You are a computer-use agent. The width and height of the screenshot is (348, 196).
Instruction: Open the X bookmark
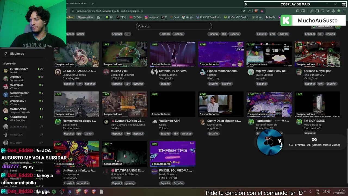click(164, 17)
